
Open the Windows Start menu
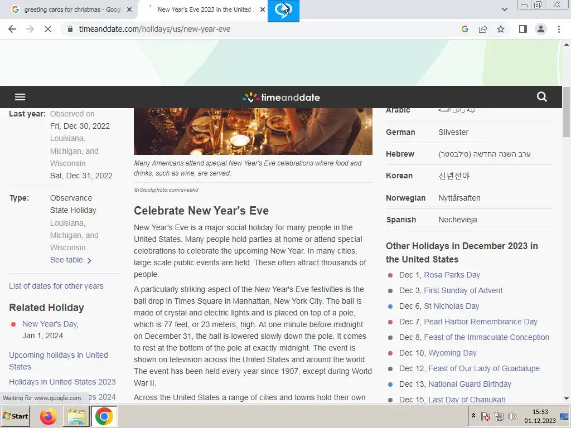click(x=15, y=416)
